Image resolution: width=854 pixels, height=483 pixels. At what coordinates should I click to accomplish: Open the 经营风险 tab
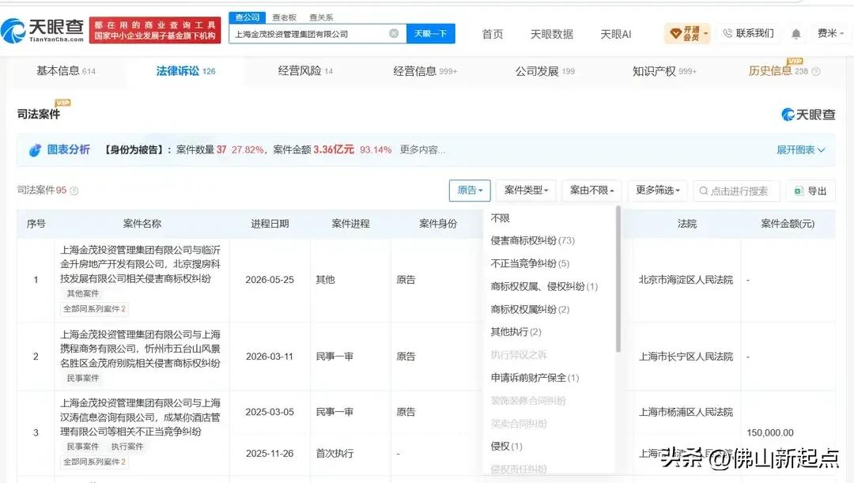305,71
